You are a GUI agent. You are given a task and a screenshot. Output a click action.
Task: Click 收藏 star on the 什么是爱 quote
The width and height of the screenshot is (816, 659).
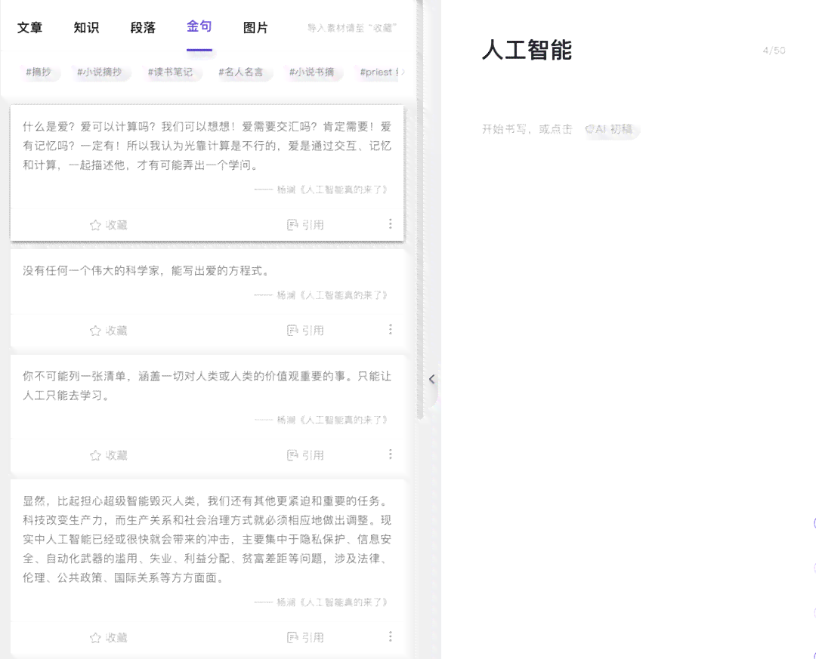109,225
